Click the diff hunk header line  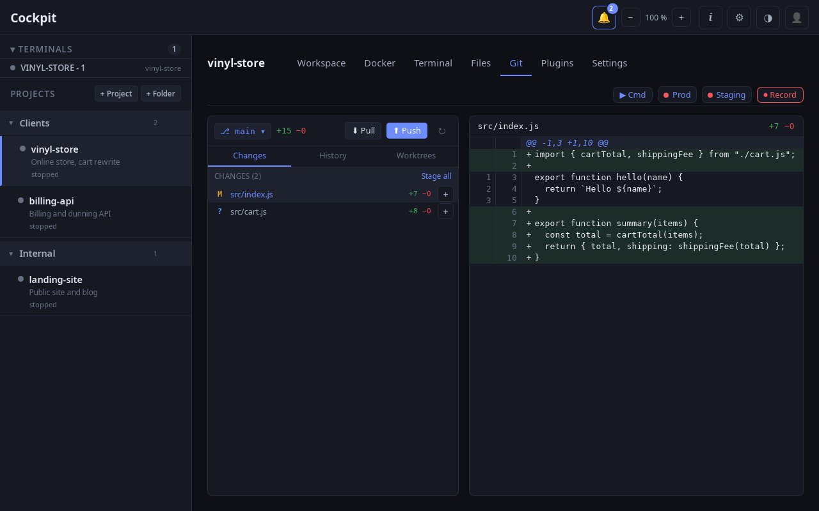(x=636, y=143)
